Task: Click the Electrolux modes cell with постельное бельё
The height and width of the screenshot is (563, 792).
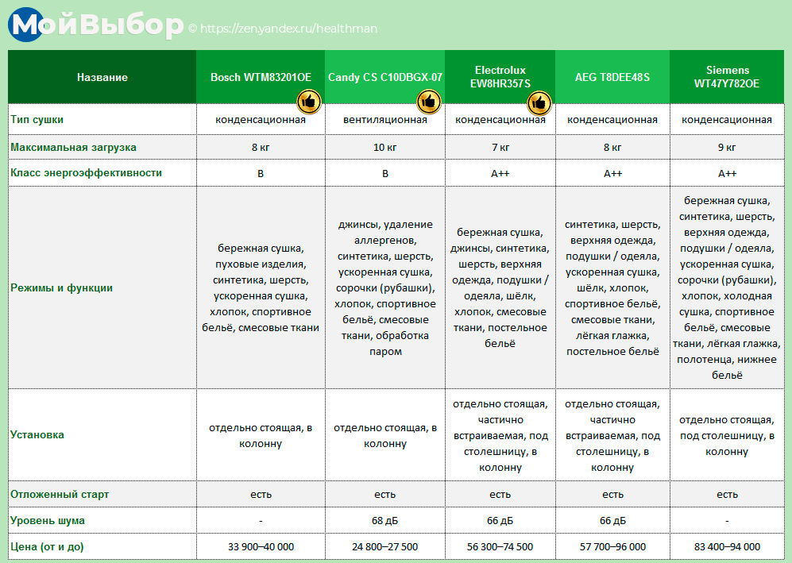Action: (500, 287)
